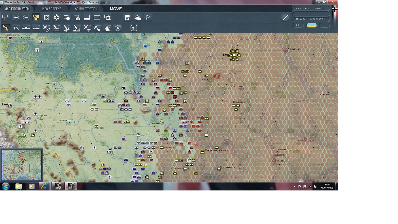Click the MOVE mode label
The image size is (398, 224).
pyautogui.click(x=116, y=9)
